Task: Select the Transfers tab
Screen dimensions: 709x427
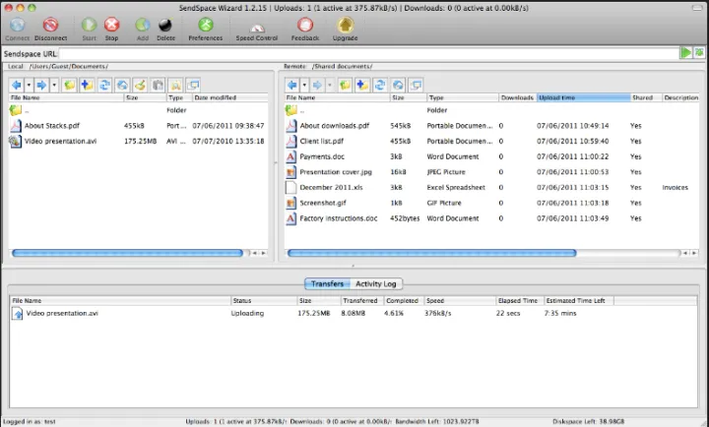Action: (x=327, y=283)
